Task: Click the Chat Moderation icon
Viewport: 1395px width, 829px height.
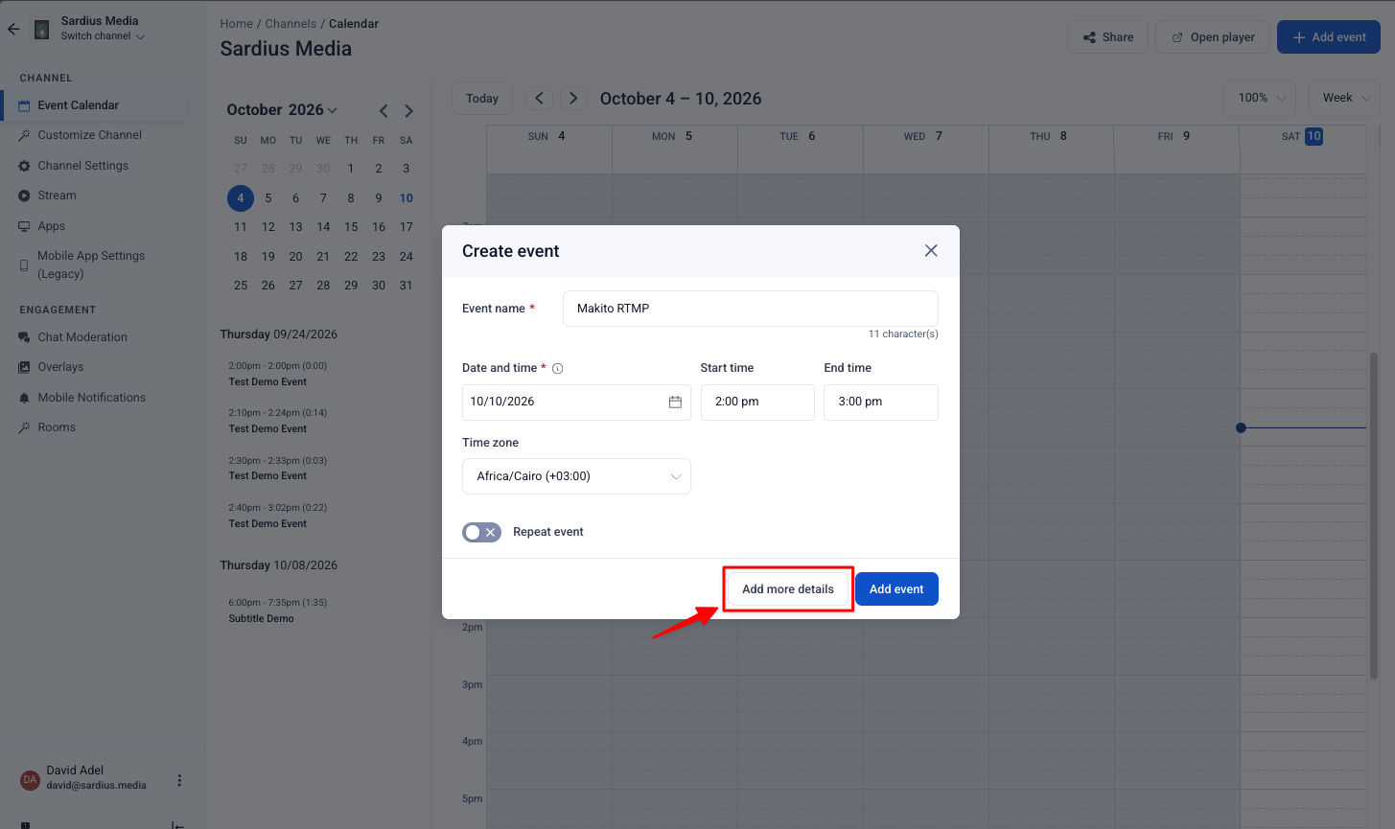Action: pos(24,337)
